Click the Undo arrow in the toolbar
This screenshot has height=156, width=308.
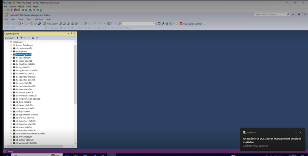click(95, 24)
